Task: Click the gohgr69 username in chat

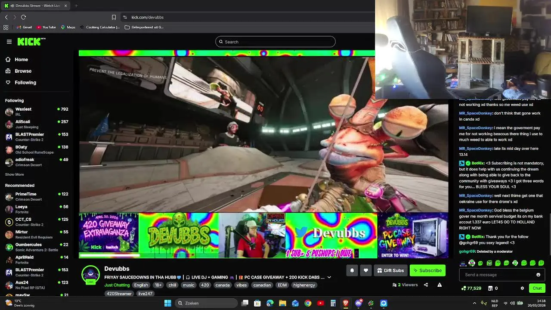Action: pyautogui.click(x=467, y=251)
